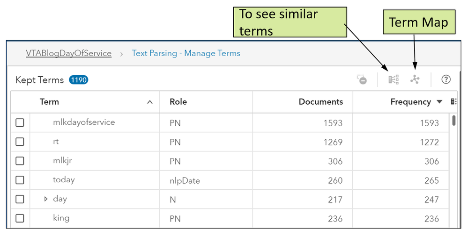Select the mlkjr term cell
This screenshot has width=468, height=229.
95,161
